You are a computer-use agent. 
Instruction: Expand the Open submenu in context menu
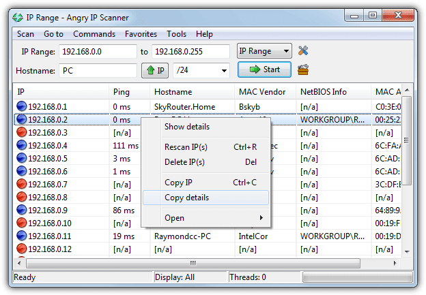tap(205, 218)
